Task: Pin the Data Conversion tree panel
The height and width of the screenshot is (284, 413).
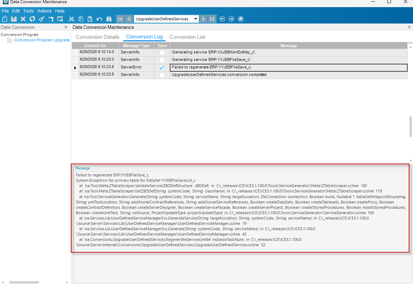Action: coord(66,27)
